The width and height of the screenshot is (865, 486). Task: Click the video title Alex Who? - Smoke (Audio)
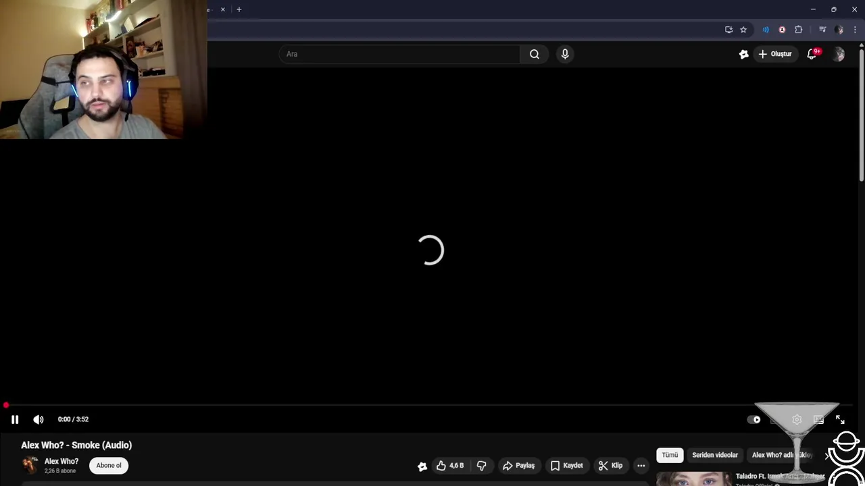[x=76, y=445]
